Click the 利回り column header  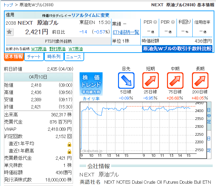tap(184, 22)
